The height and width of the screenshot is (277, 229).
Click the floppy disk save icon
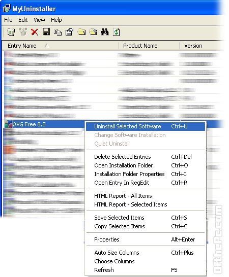[46, 32]
